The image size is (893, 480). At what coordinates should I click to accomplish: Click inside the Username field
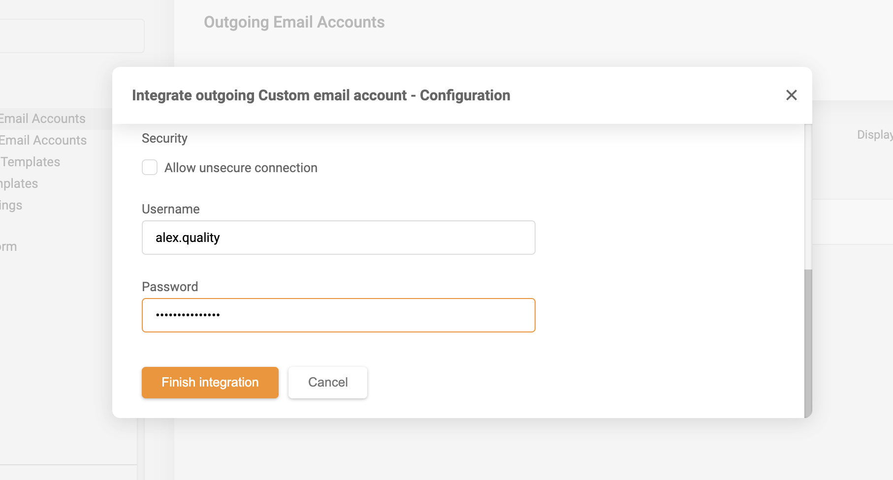coord(338,237)
